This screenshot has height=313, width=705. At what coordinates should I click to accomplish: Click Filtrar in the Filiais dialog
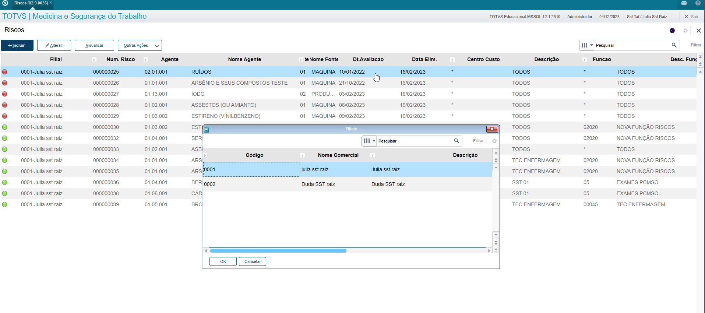(478, 141)
